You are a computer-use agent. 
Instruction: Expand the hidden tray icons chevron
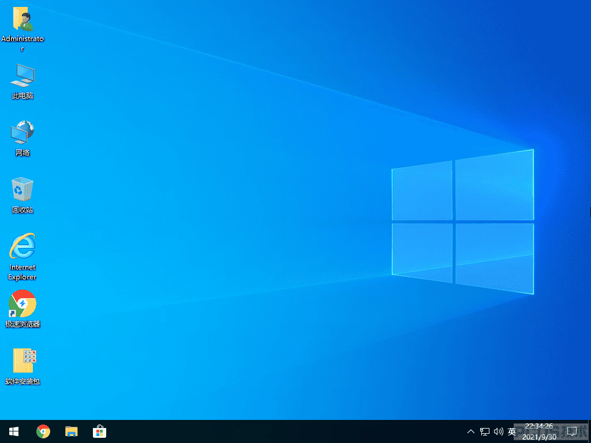[471, 431]
